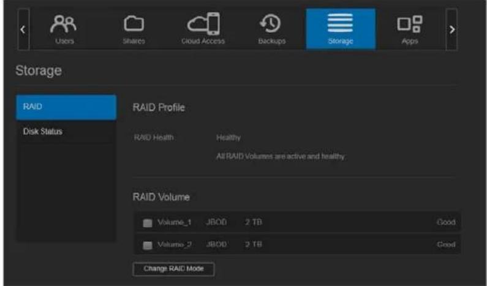Open the Apps icon

pos(410,24)
